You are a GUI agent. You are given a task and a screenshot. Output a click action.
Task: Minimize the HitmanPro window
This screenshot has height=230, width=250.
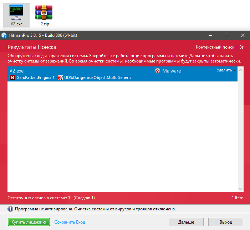[x=210, y=35]
